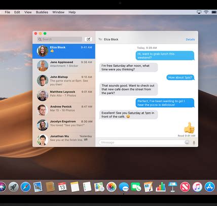The height and width of the screenshot is (206, 217).
Task: Launch Safari from the Dock
Action: pyautogui.click(x=26, y=187)
